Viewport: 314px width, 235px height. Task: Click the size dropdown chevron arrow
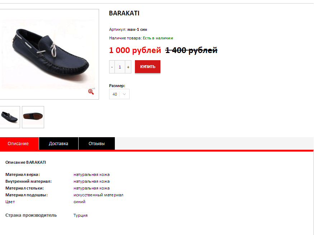click(124, 94)
